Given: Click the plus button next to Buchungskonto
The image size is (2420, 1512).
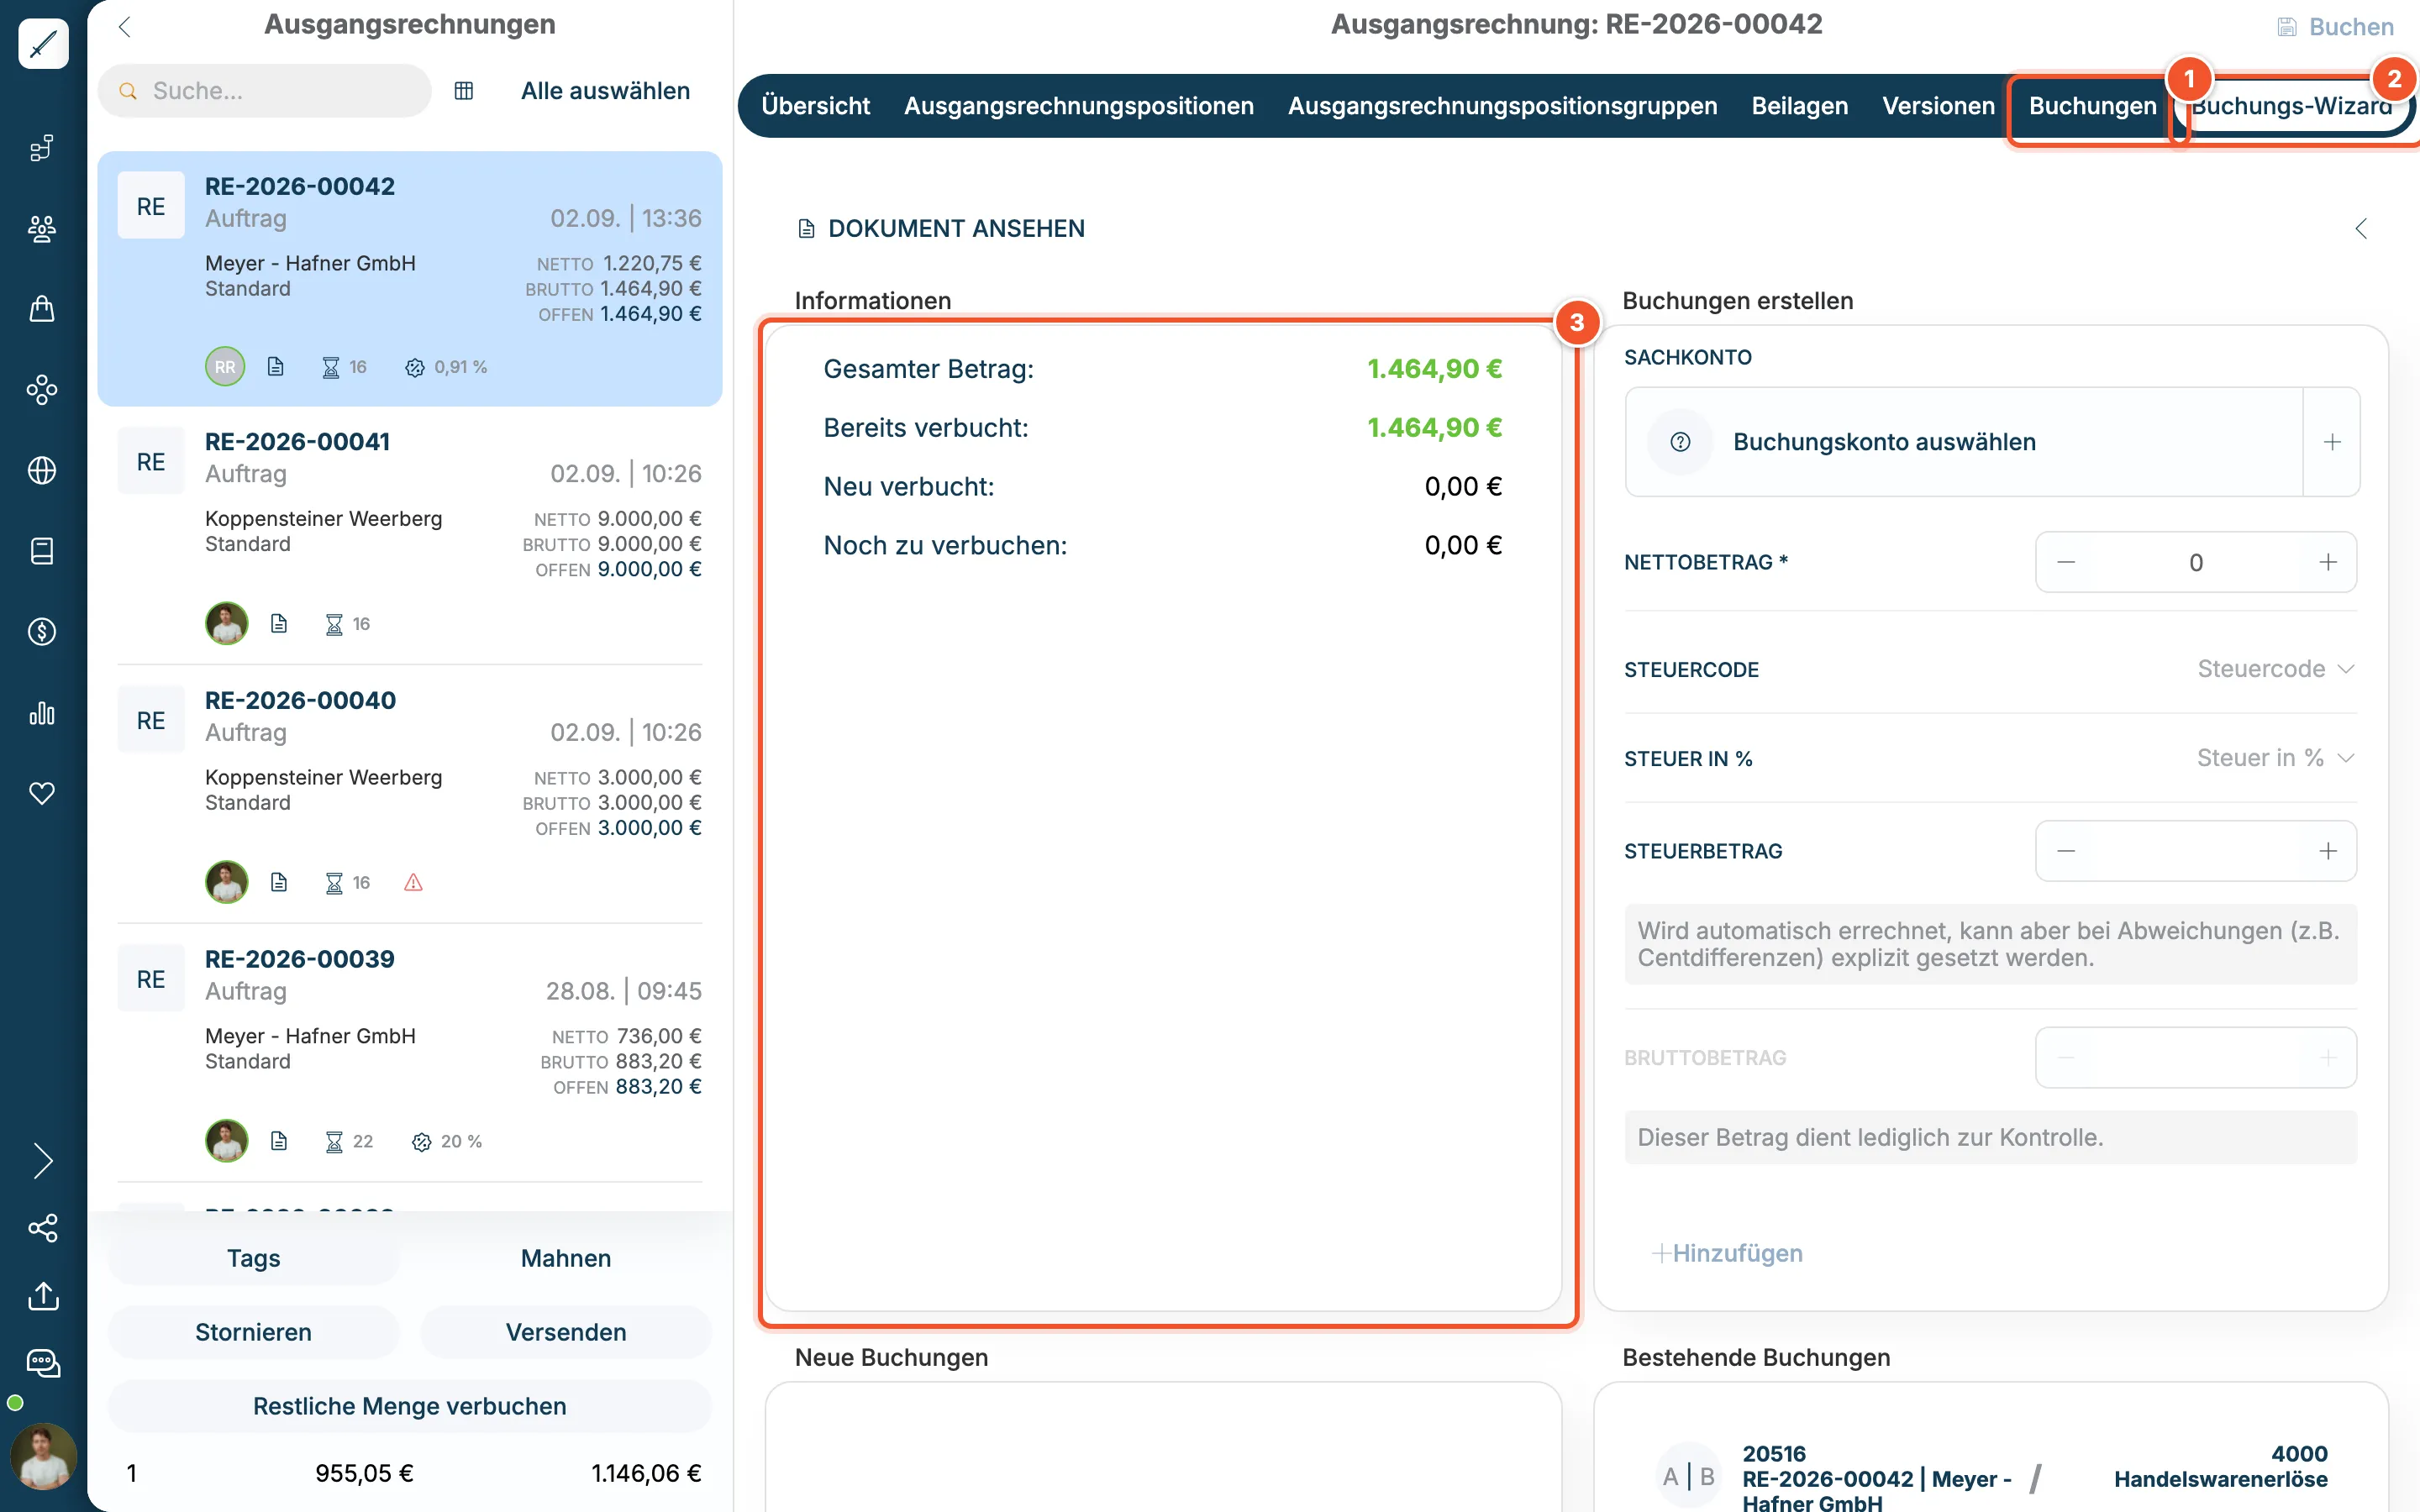Looking at the screenshot, I should (x=2332, y=442).
